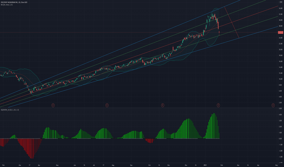Select the BB (20, close, 2, 0) indicator legend
Image resolution: width=284 pixels, height=167 pixels.
(7, 5)
